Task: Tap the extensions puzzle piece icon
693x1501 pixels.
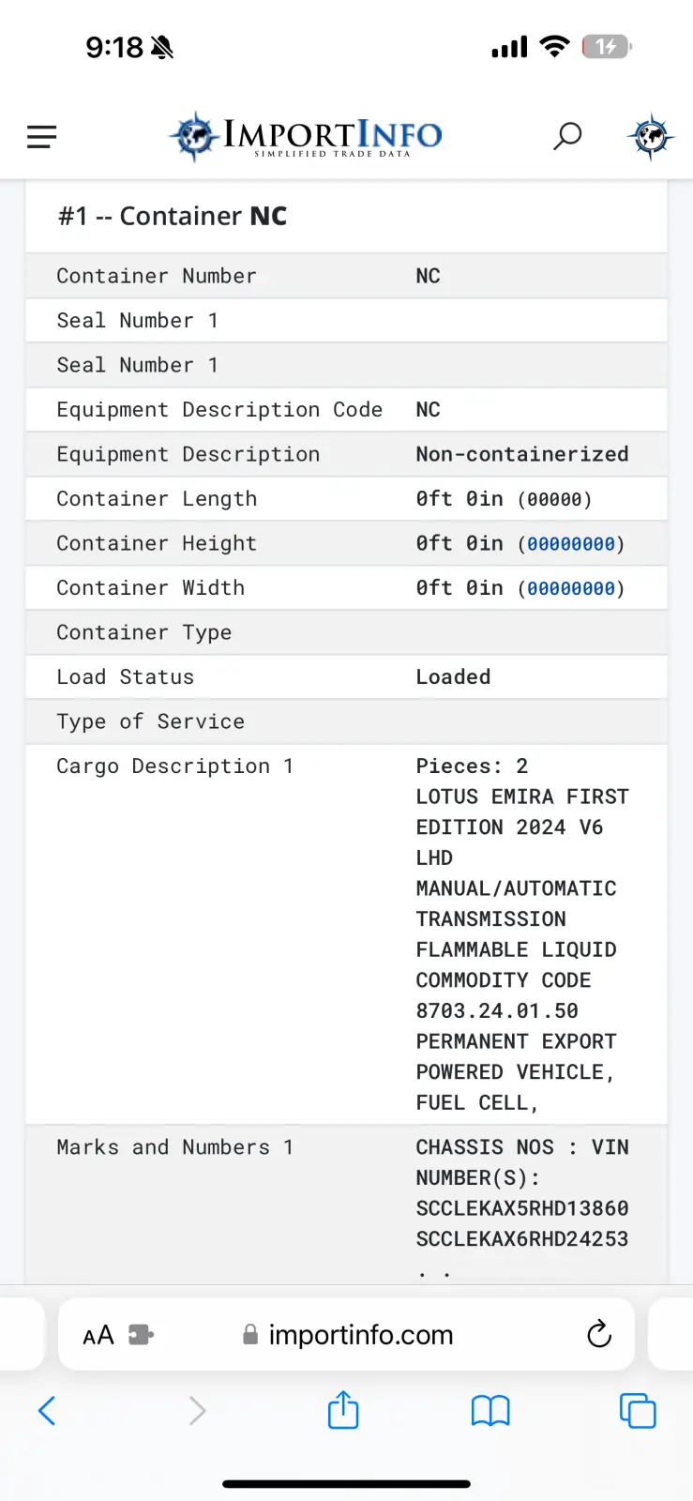Action: click(x=141, y=1335)
